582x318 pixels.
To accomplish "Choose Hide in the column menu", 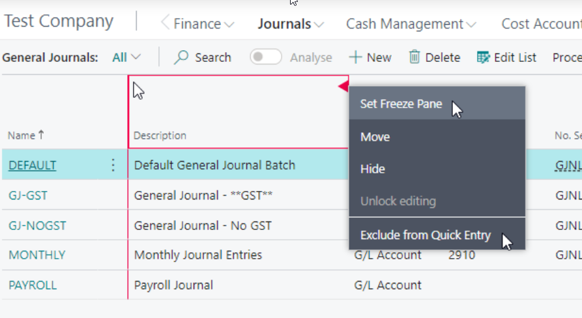I will pos(437,169).
